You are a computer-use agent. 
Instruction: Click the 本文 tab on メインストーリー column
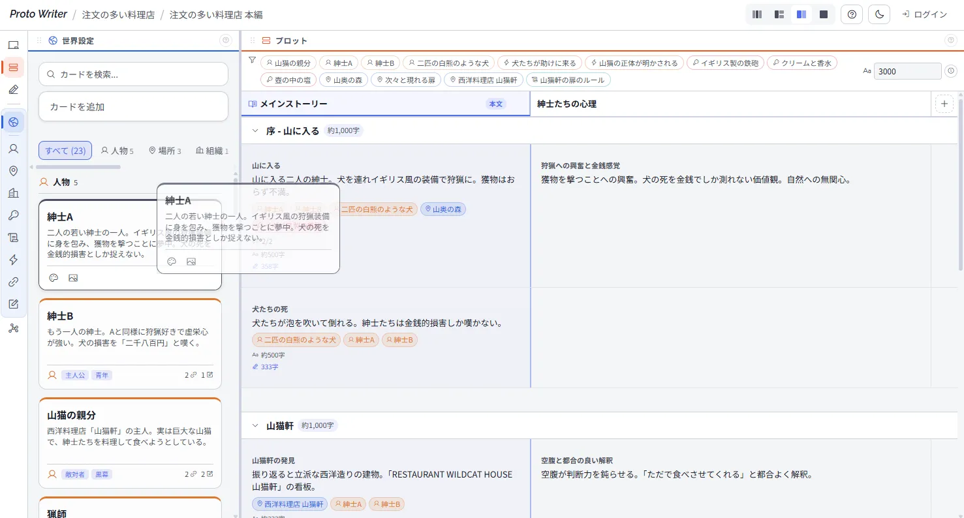(x=495, y=104)
